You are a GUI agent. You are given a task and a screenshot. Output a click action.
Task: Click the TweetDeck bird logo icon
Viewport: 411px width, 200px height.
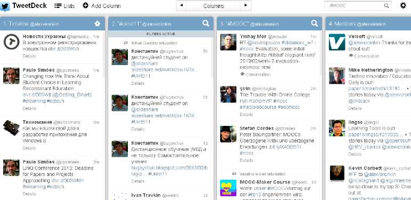pos(5,6)
